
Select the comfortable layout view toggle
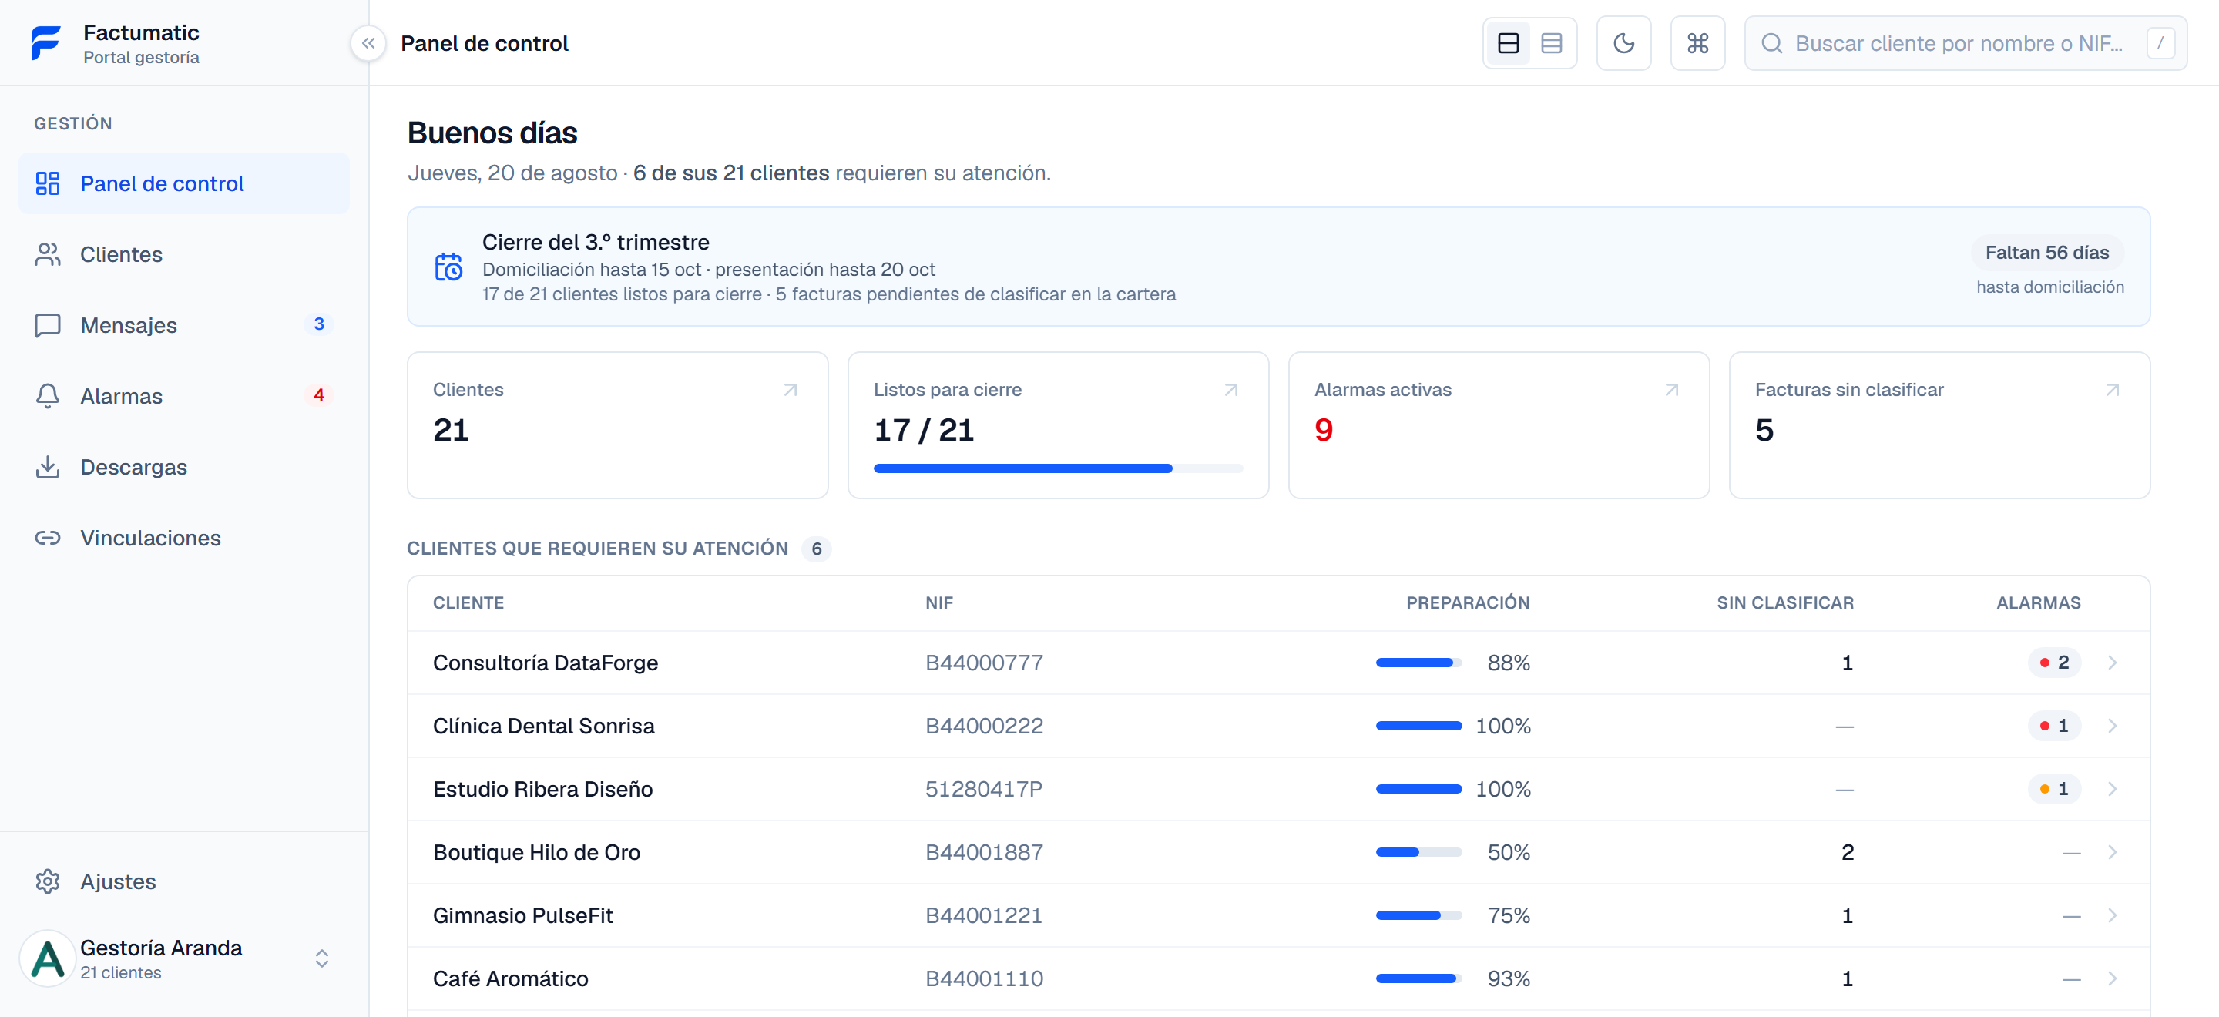1509,43
